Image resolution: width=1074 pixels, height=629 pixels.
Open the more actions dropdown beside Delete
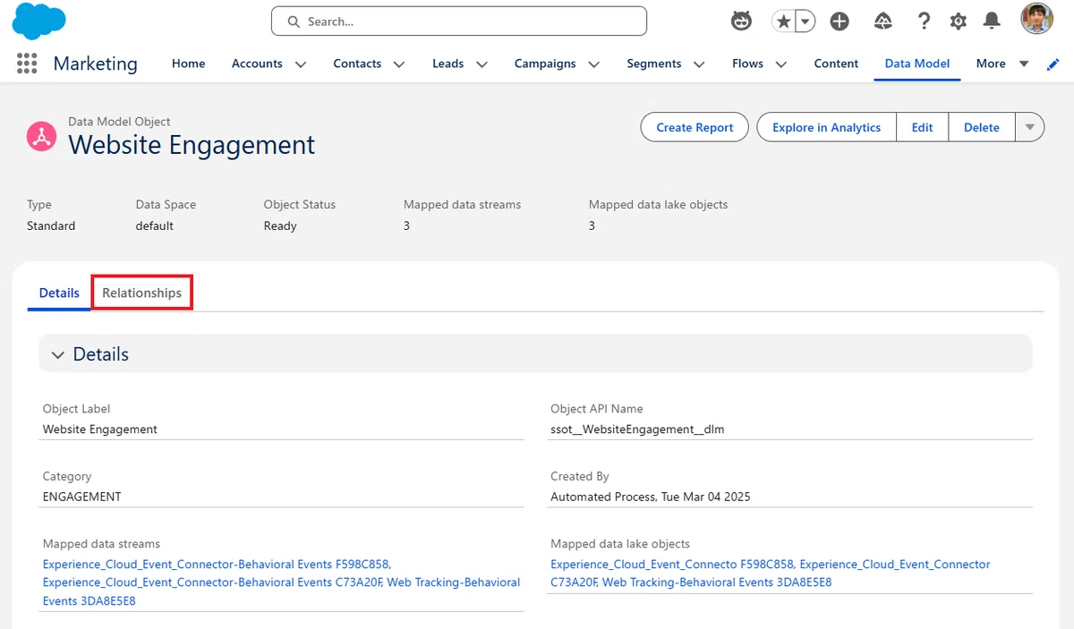click(1030, 127)
